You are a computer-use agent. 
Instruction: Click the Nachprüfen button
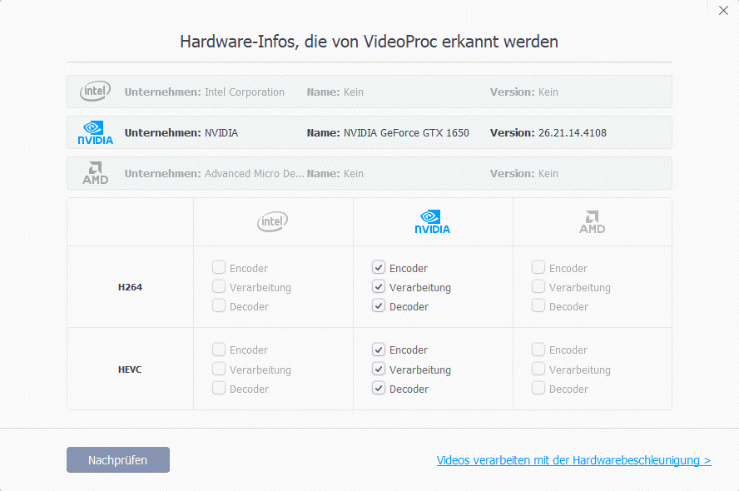coord(118,460)
